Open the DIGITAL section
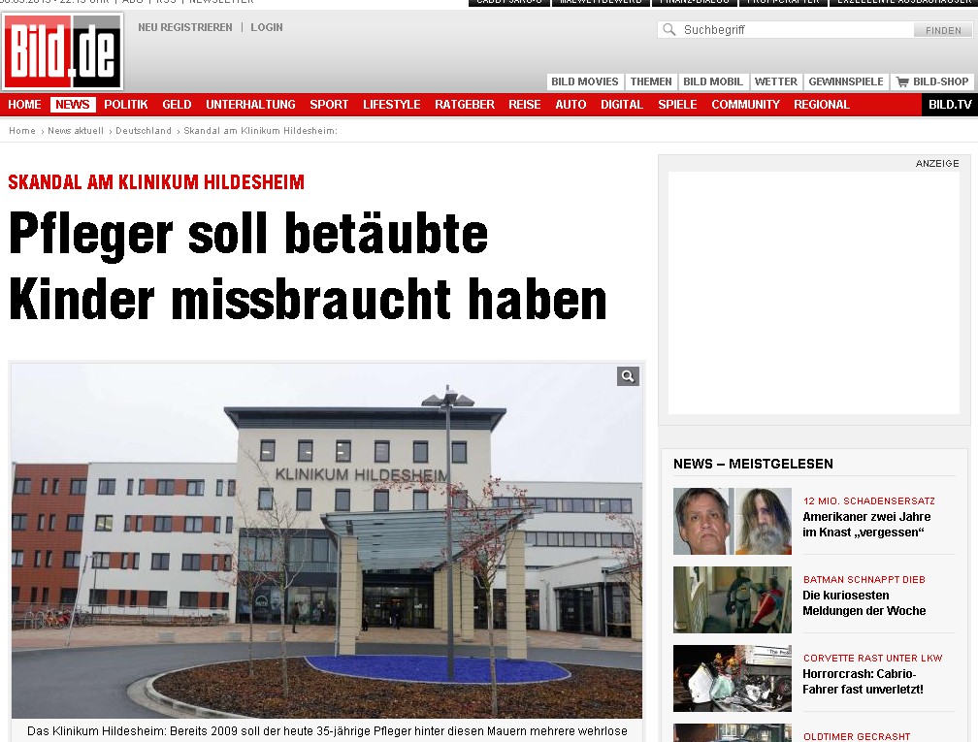The height and width of the screenshot is (742, 978). coord(622,105)
